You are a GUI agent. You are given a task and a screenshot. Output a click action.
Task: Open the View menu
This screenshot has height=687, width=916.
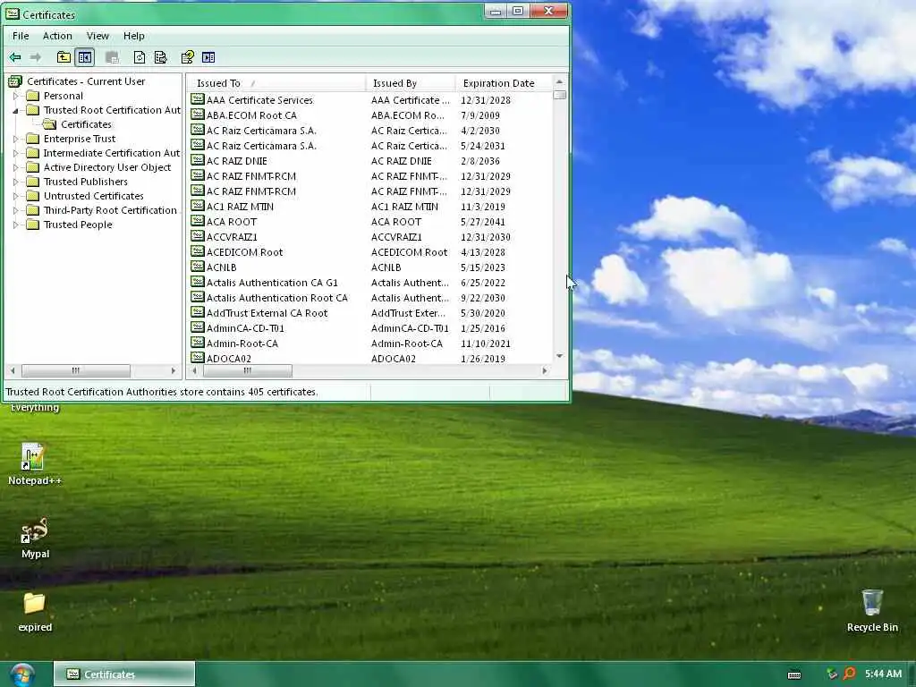point(98,36)
